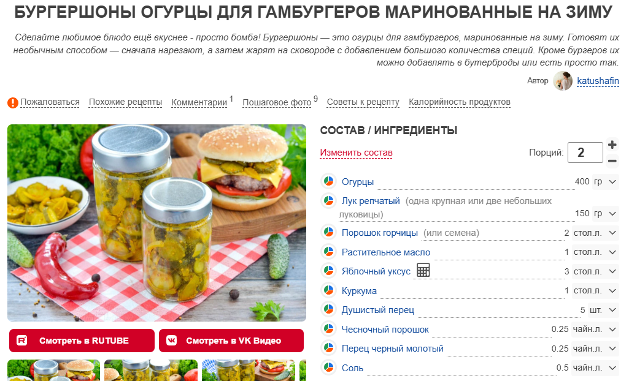The height and width of the screenshot is (381, 629).
Task: Click the red exclamation report icon
Action: point(13,103)
